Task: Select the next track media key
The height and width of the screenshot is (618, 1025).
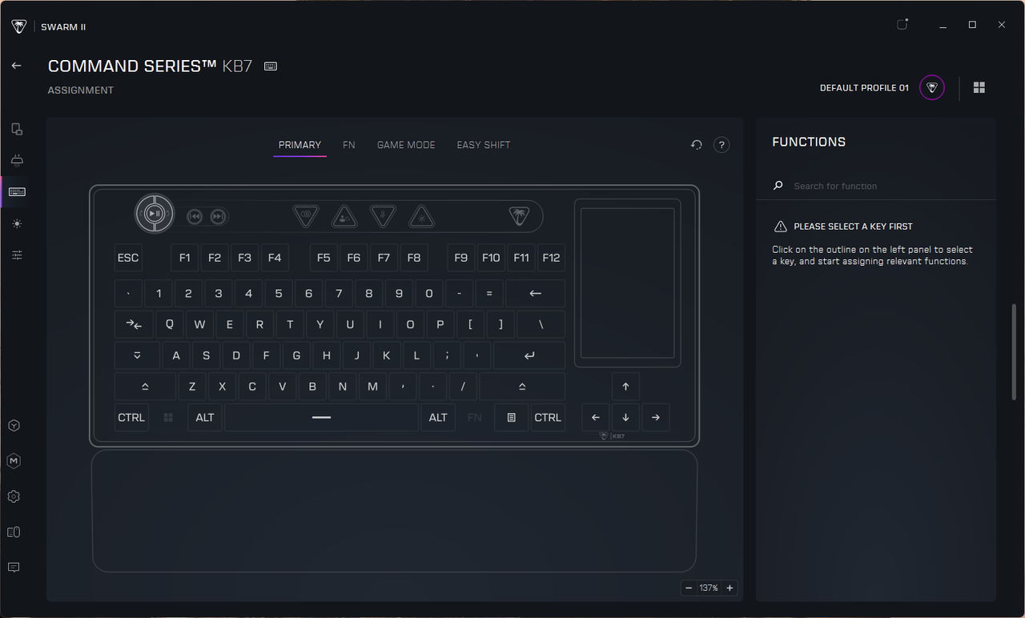Action: point(218,216)
